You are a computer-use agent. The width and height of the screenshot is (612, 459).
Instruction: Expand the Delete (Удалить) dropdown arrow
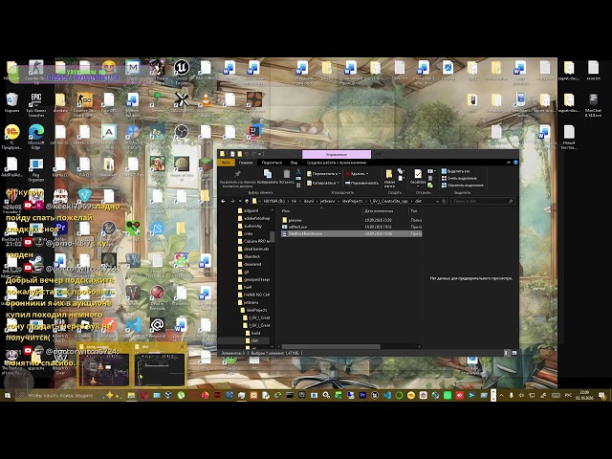(x=367, y=174)
